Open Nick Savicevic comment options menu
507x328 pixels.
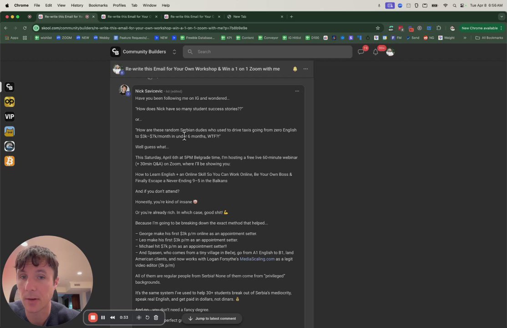[x=297, y=91]
